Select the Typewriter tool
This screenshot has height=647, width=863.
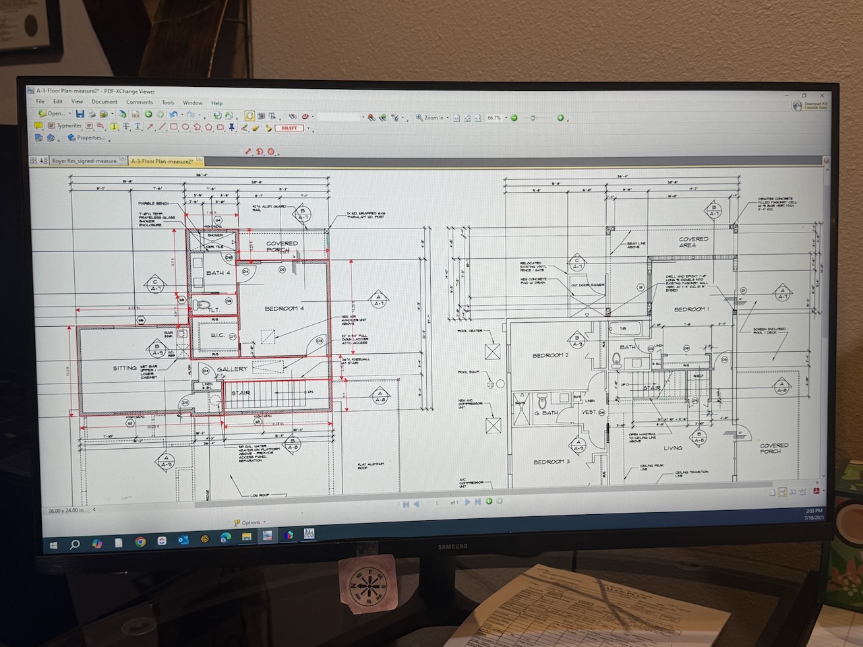tap(65, 125)
